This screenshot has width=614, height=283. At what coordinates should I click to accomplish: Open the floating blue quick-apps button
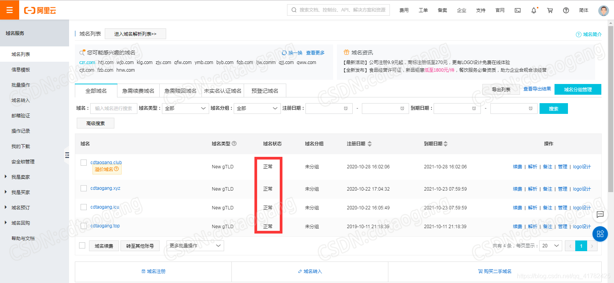coord(600,234)
